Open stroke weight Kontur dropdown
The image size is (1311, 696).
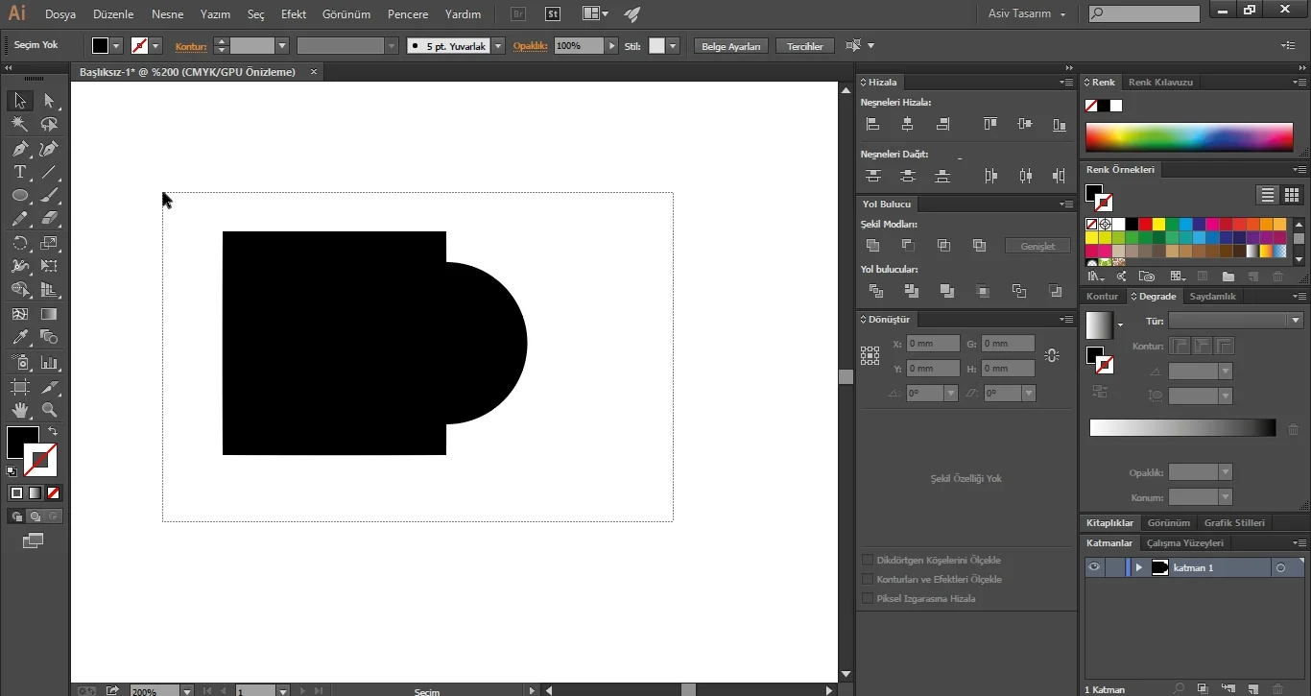(x=282, y=46)
